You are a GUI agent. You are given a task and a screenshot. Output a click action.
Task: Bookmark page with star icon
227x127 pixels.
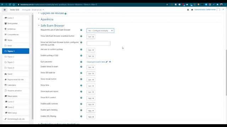(x=167, y=5)
